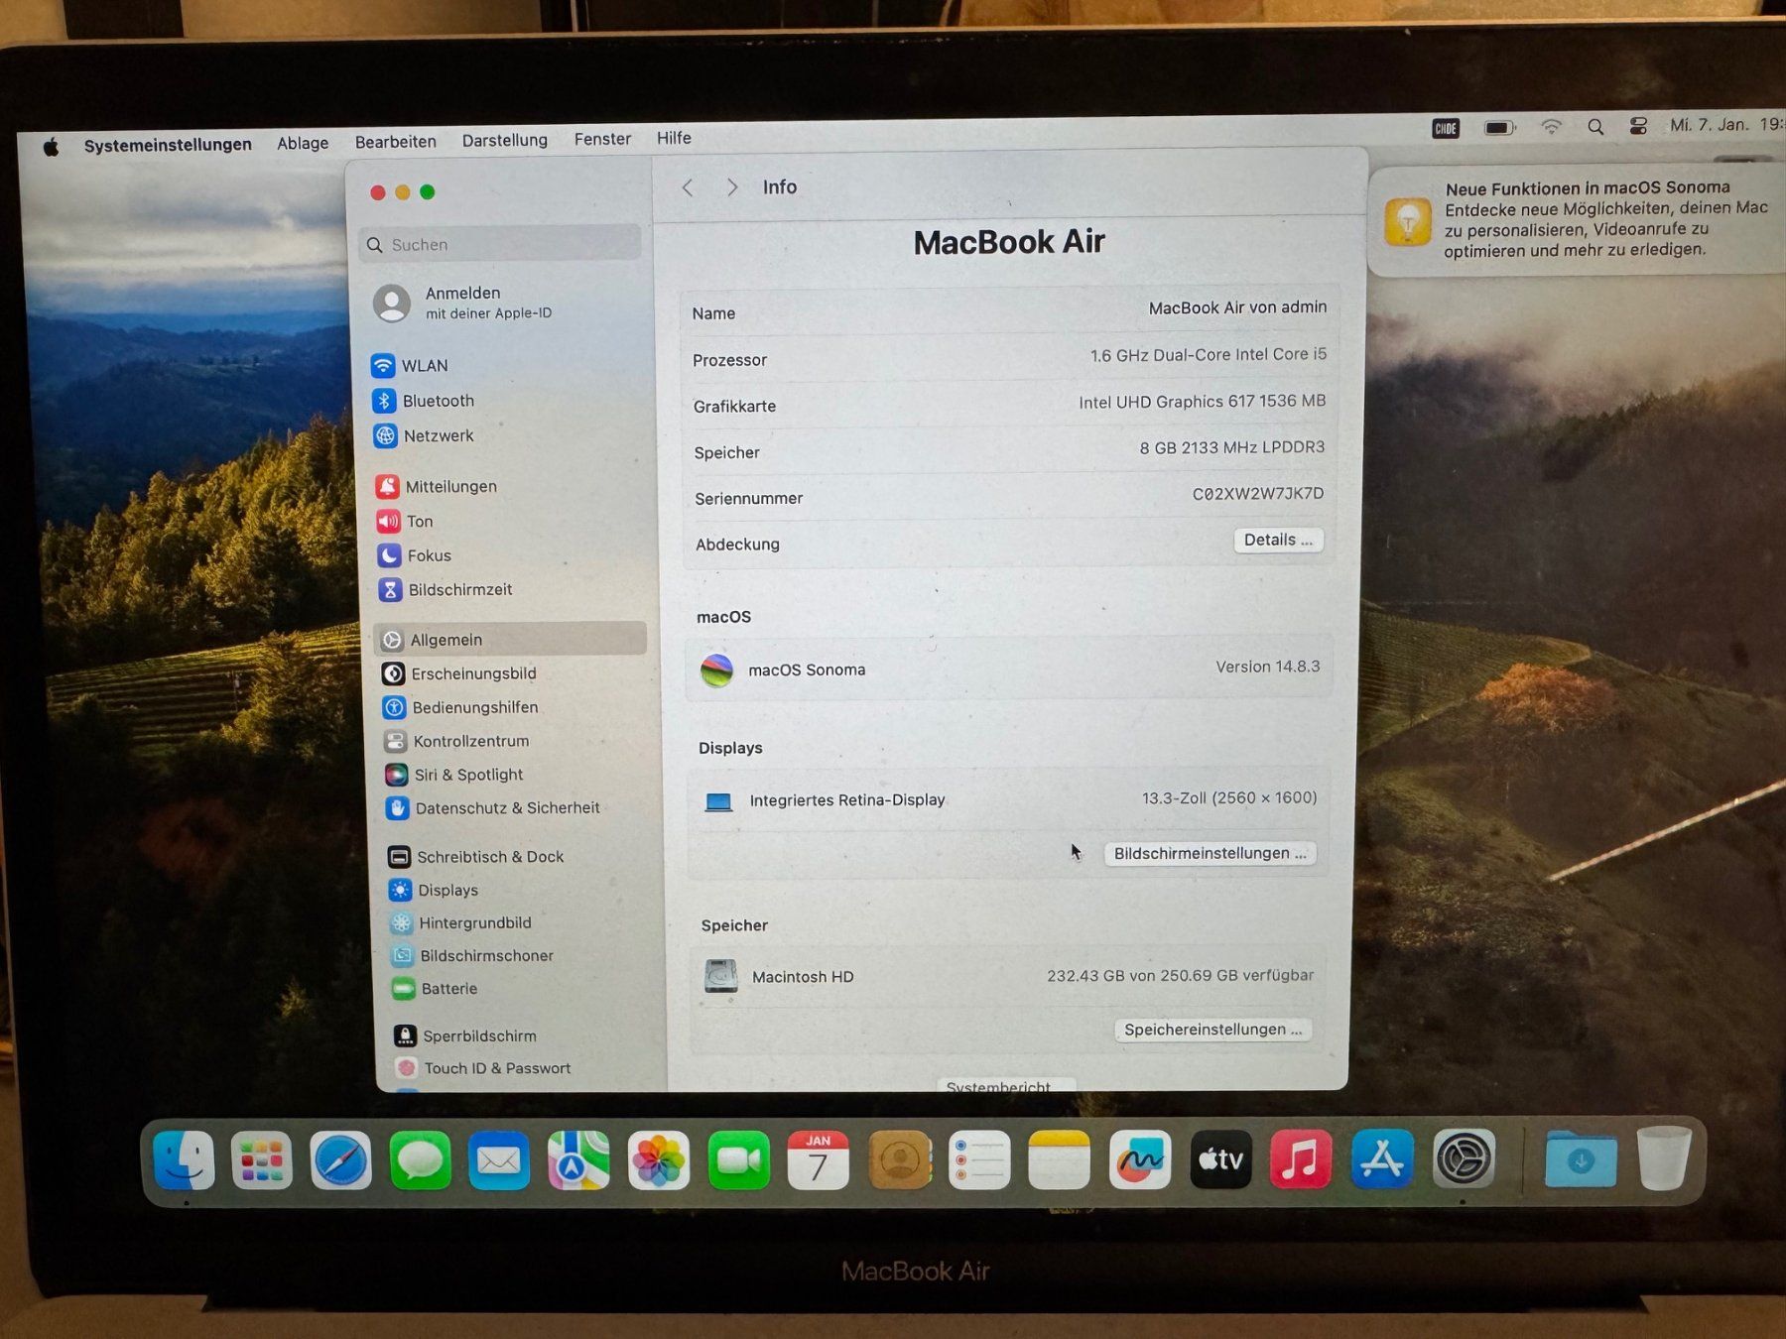The width and height of the screenshot is (1786, 1339).
Task: Click the macOS Sonoma version row
Action: tap(1009, 669)
